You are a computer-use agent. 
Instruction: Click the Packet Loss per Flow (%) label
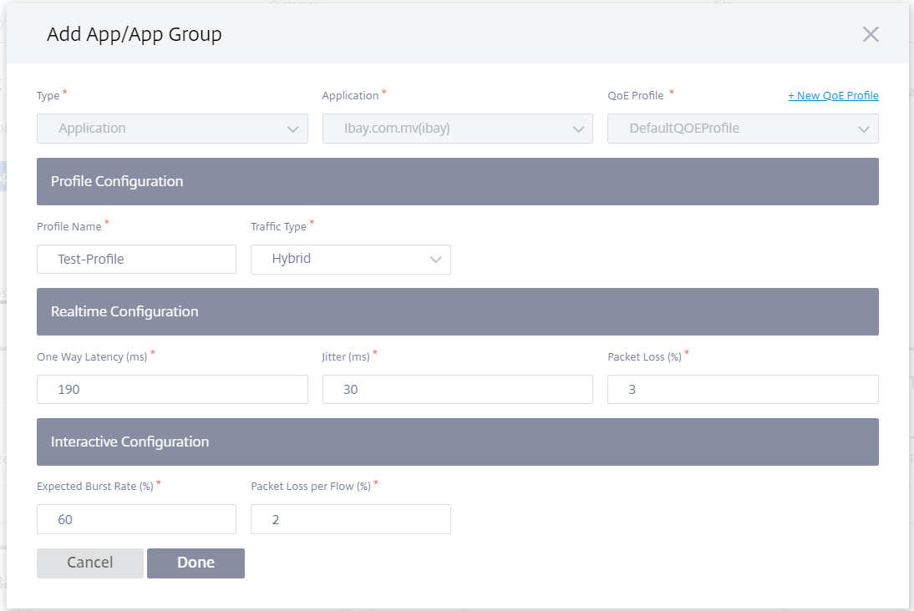[311, 487]
